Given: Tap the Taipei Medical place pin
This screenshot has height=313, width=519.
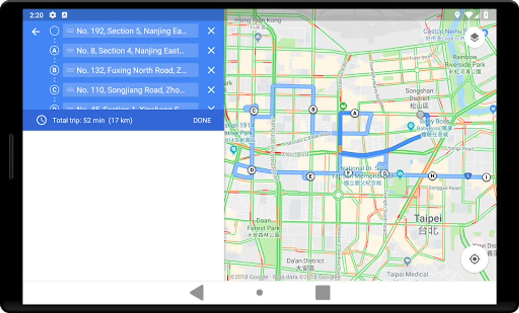Looking at the screenshot, I should click(x=407, y=261).
